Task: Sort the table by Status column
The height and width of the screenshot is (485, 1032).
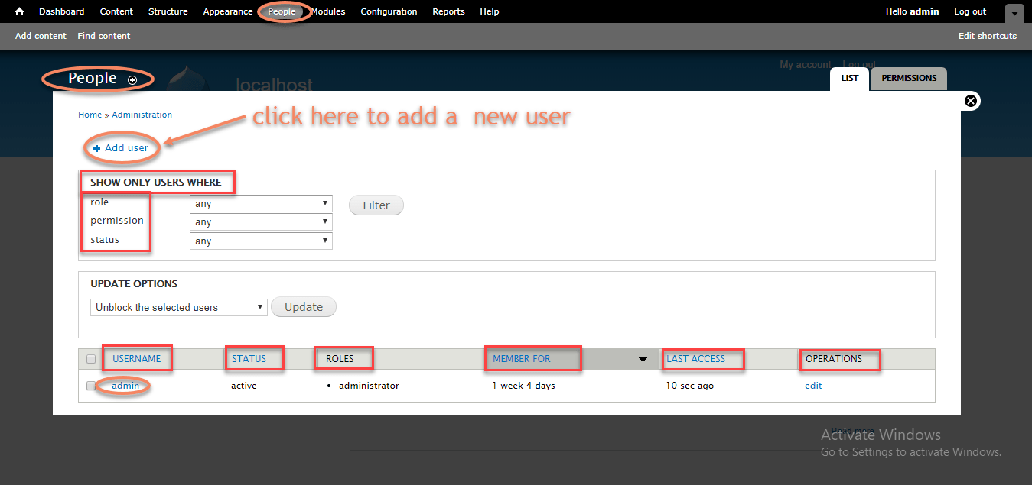Action: click(249, 359)
